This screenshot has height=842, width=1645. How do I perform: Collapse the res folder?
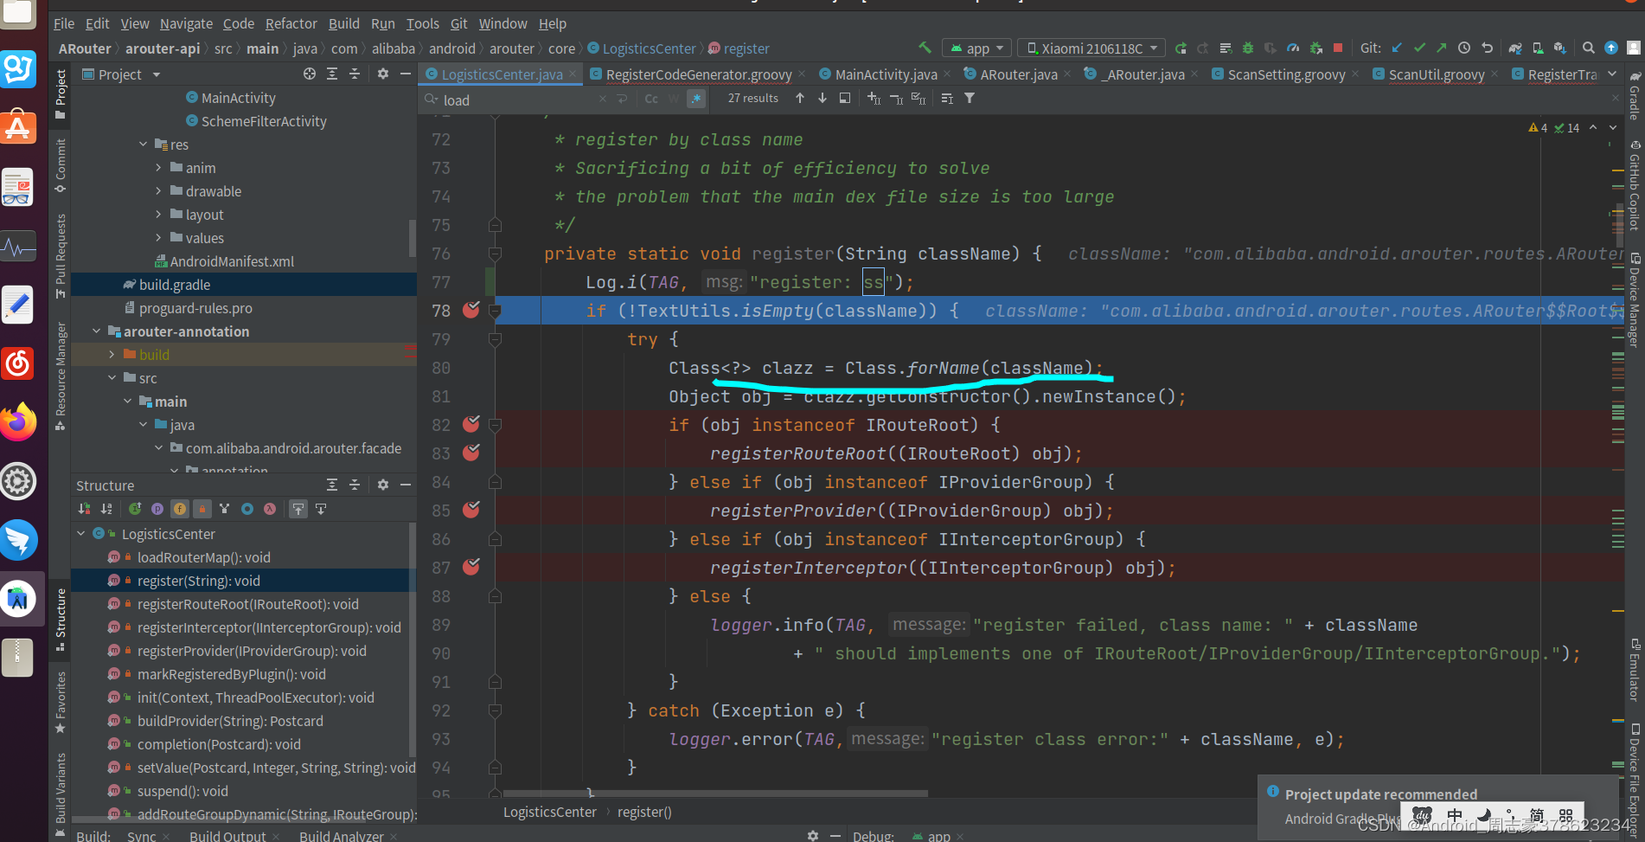pyautogui.click(x=144, y=145)
